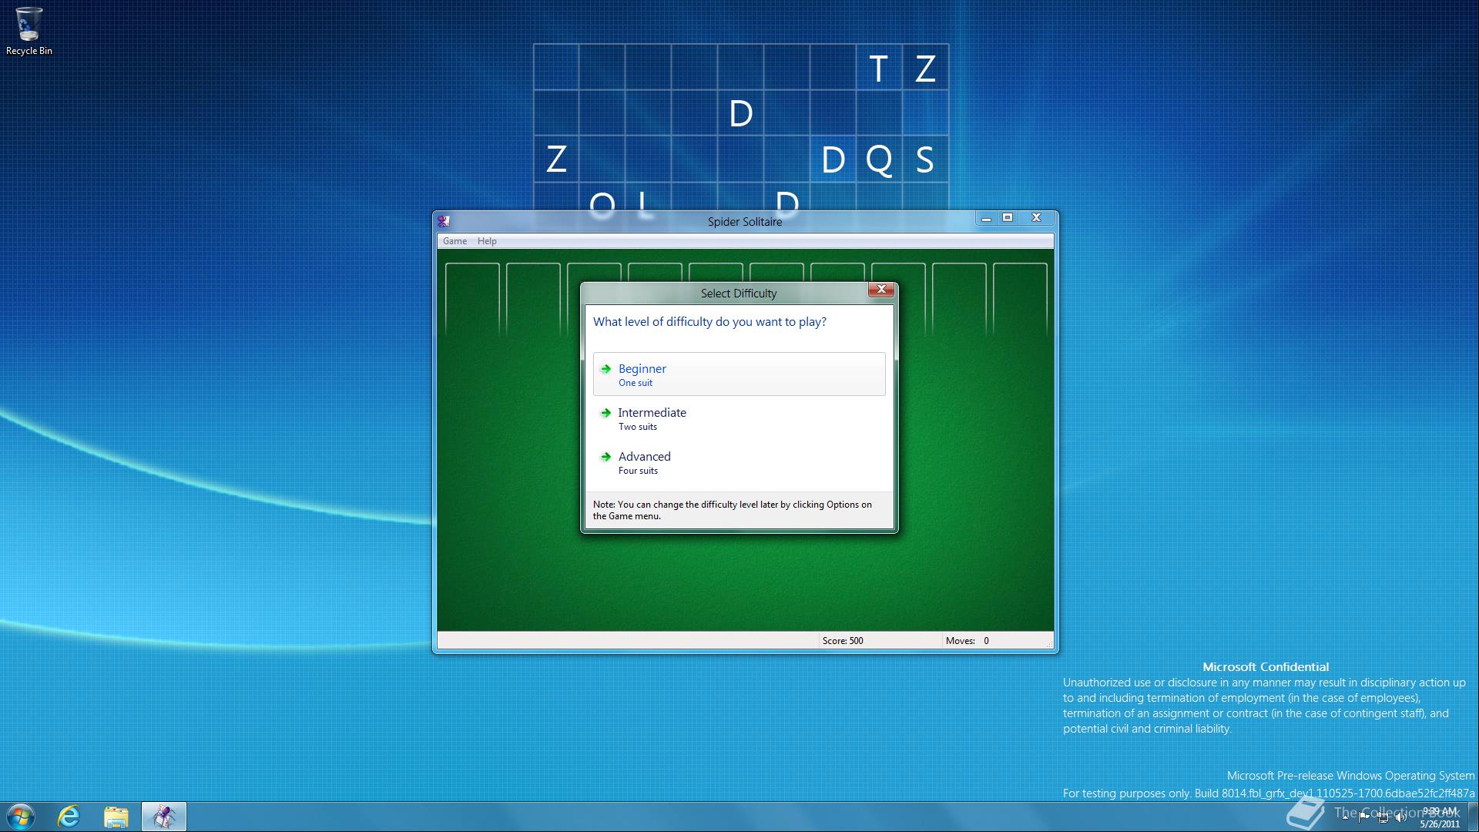Click the Select Difficulty dialog title
This screenshot has height=832, width=1479.
pyautogui.click(x=739, y=294)
